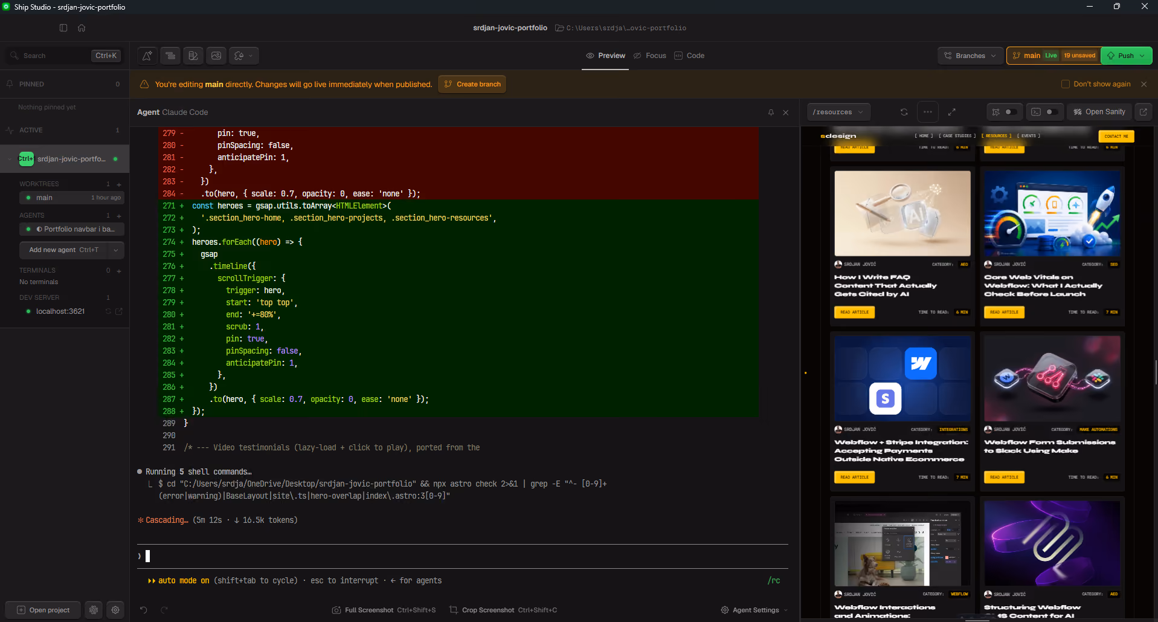Click into the agent prompt input line
1158x622 pixels.
tap(463, 556)
